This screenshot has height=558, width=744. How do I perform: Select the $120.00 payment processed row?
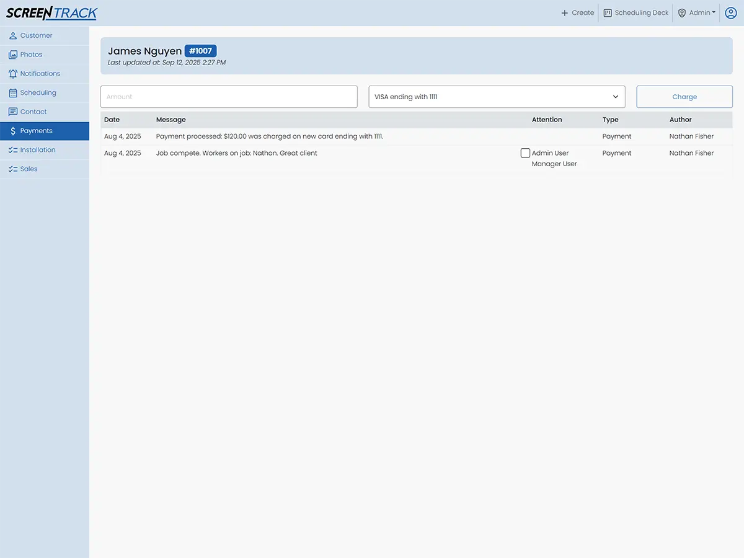[x=270, y=136]
